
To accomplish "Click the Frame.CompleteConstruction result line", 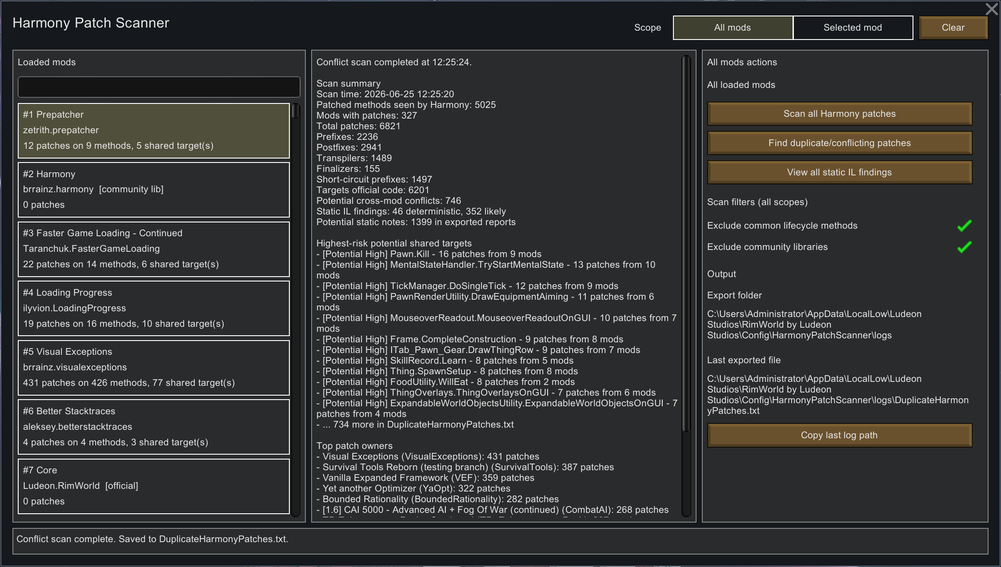I will (470, 339).
